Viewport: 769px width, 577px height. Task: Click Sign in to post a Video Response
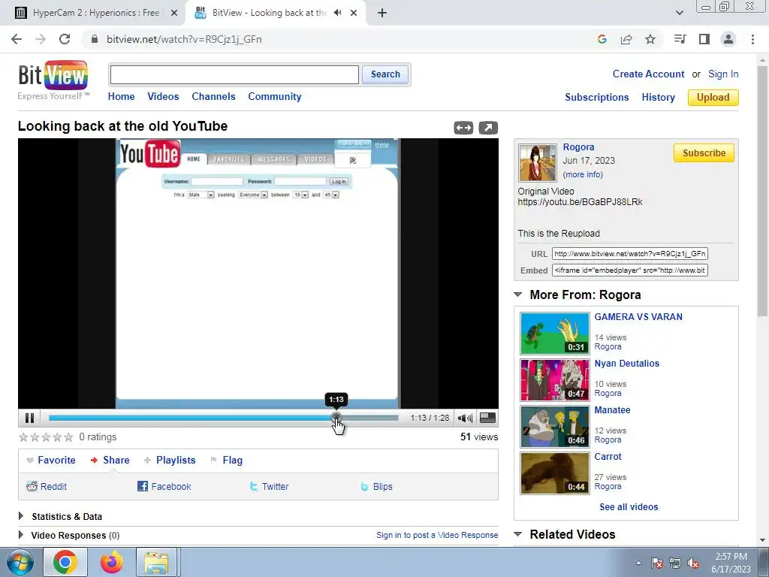437,535
